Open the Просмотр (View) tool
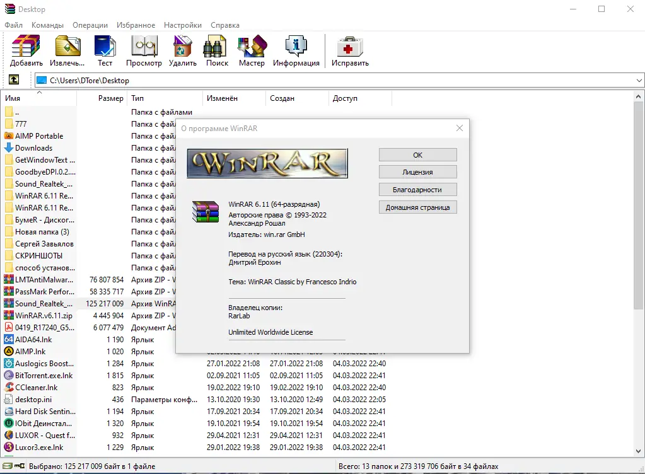 (144, 51)
